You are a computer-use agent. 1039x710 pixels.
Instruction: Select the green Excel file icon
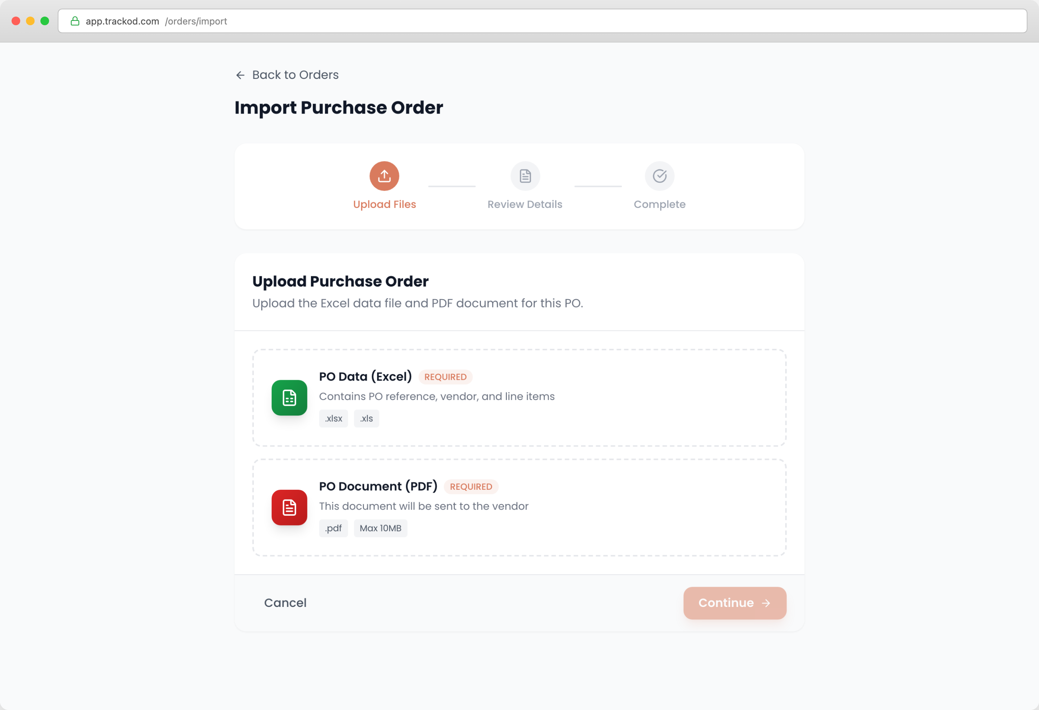point(289,398)
